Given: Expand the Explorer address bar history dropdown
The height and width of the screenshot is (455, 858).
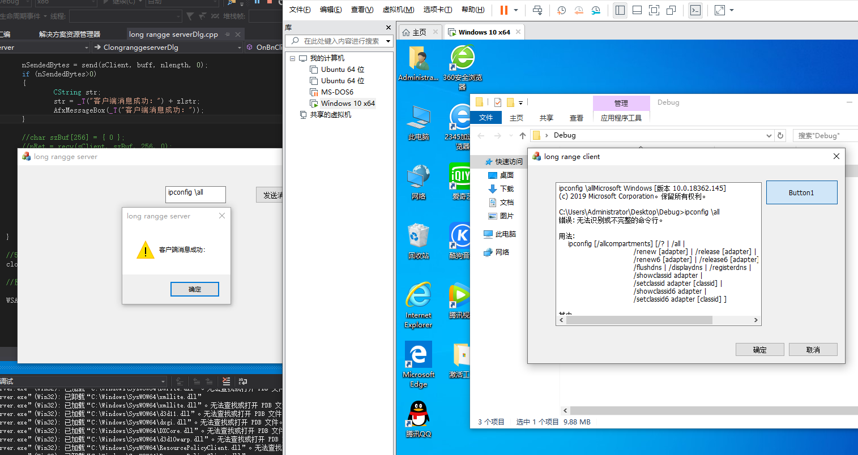Looking at the screenshot, I should [x=769, y=136].
